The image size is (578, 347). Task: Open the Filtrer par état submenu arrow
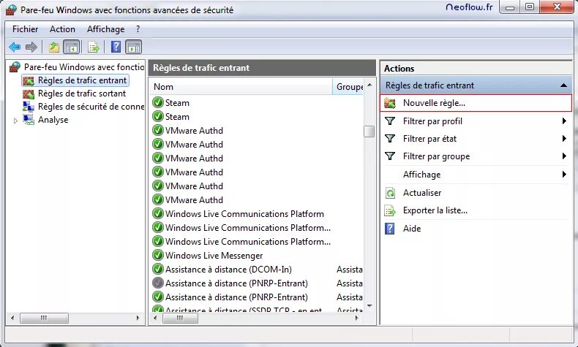[564, 139]
